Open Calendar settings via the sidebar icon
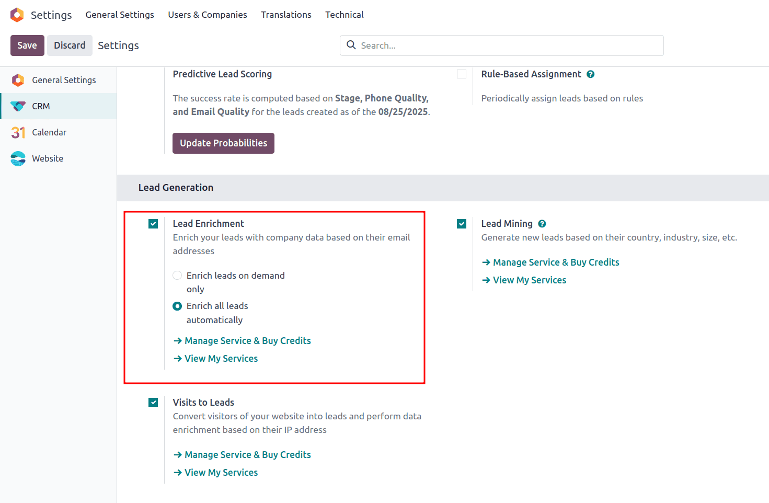 coord(17,132)
